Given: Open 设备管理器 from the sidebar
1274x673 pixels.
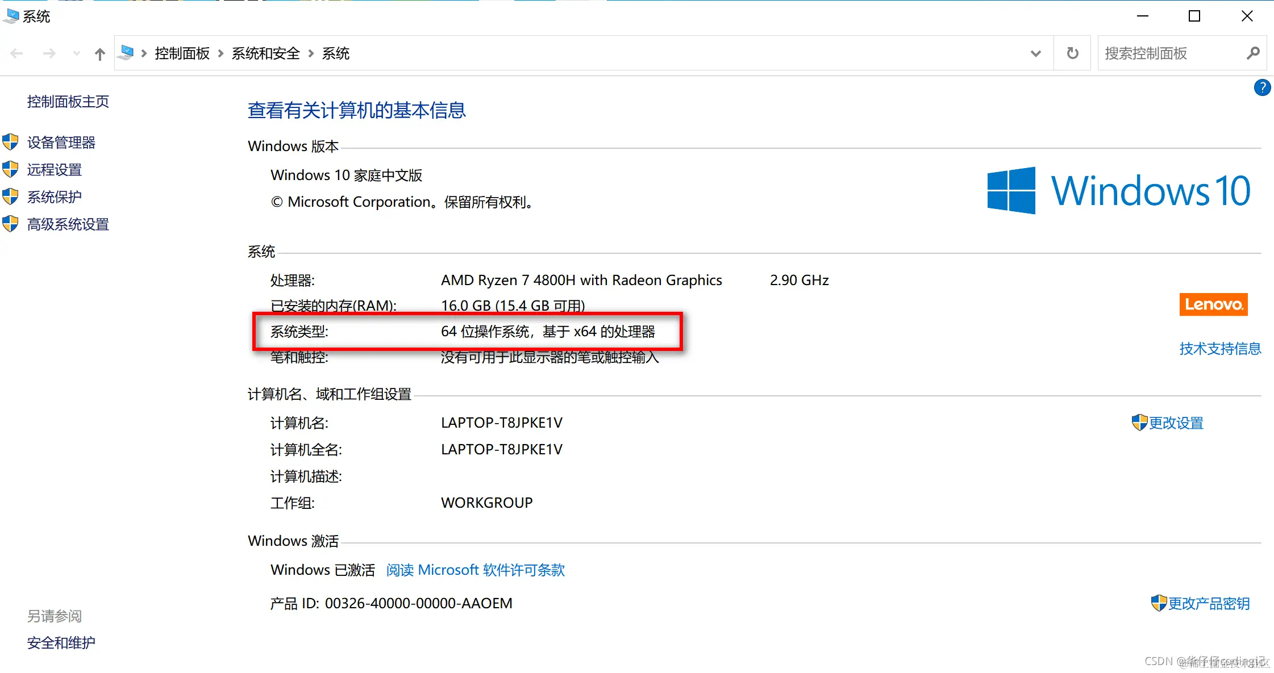Looking at the screenshot, I should tap(61, 143).
